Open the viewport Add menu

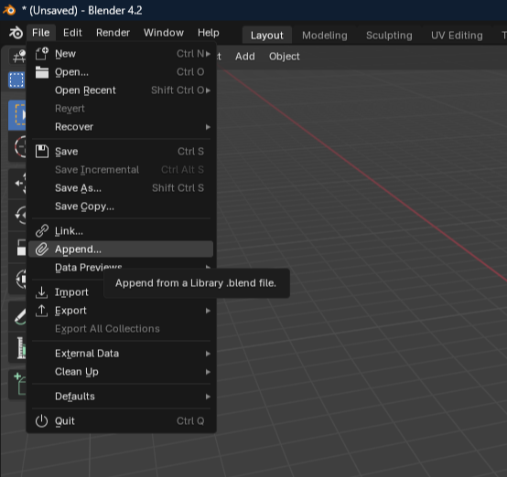coord(244,57)
